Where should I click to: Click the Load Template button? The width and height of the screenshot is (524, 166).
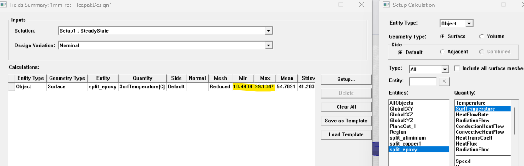pos(346,135)
